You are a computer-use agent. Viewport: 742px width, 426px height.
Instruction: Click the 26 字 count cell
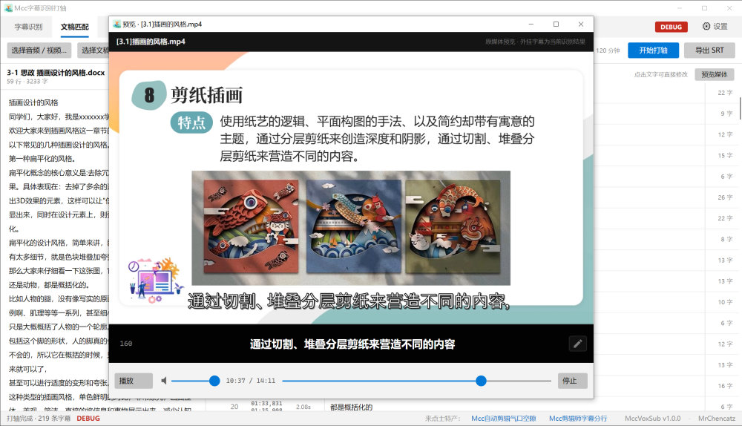point(725,197)
